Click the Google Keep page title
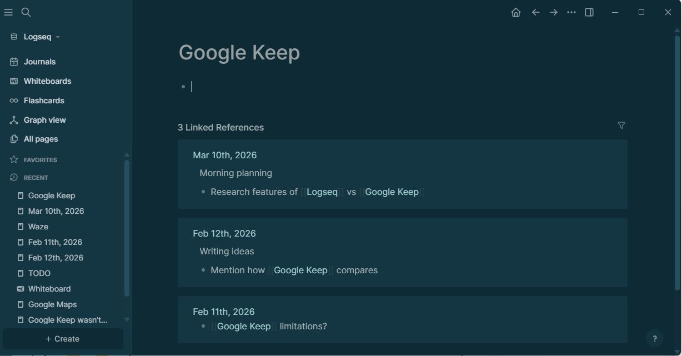Image resolution: width=682 pixels, height=356 pixels. (239, 52)
